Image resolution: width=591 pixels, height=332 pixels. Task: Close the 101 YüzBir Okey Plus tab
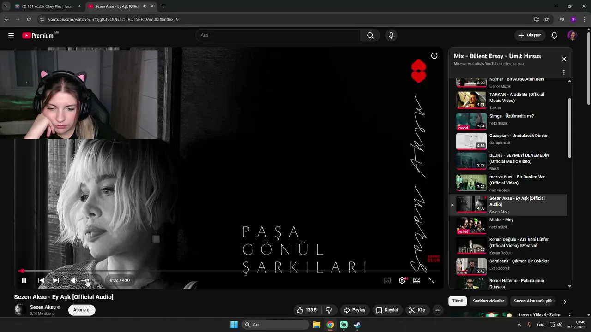click(78, 6)
